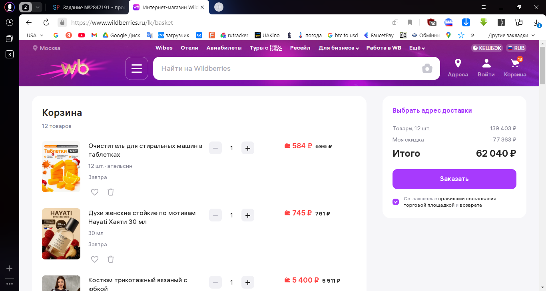Open the RUB currency selector
Image resolution: width=546 pixels, height=291 pixels.
click(516, 48)
